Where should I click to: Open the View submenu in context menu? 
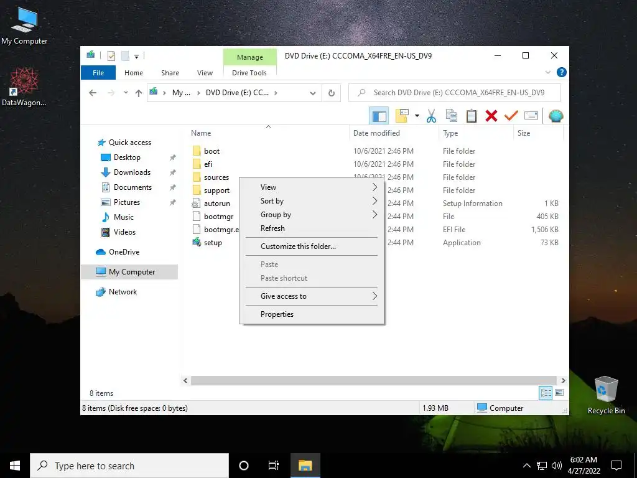tap(312, 187)
